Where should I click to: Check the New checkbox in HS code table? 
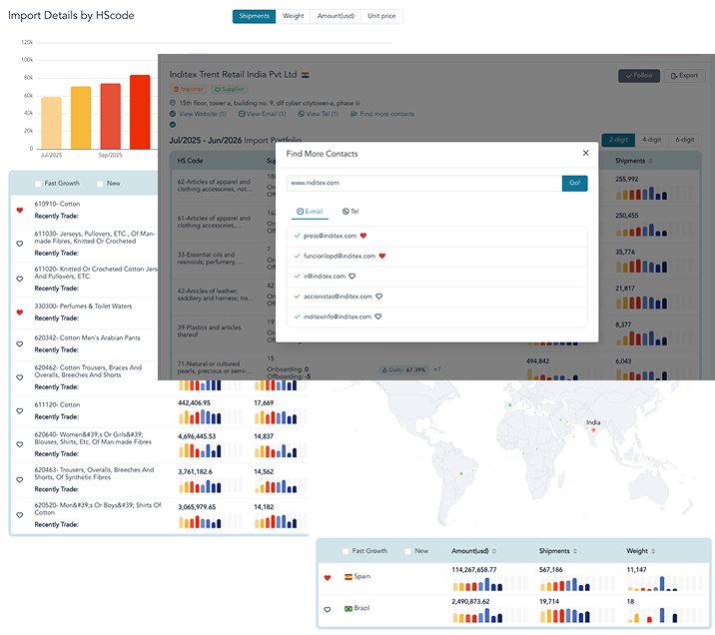(x=100, y=184)
